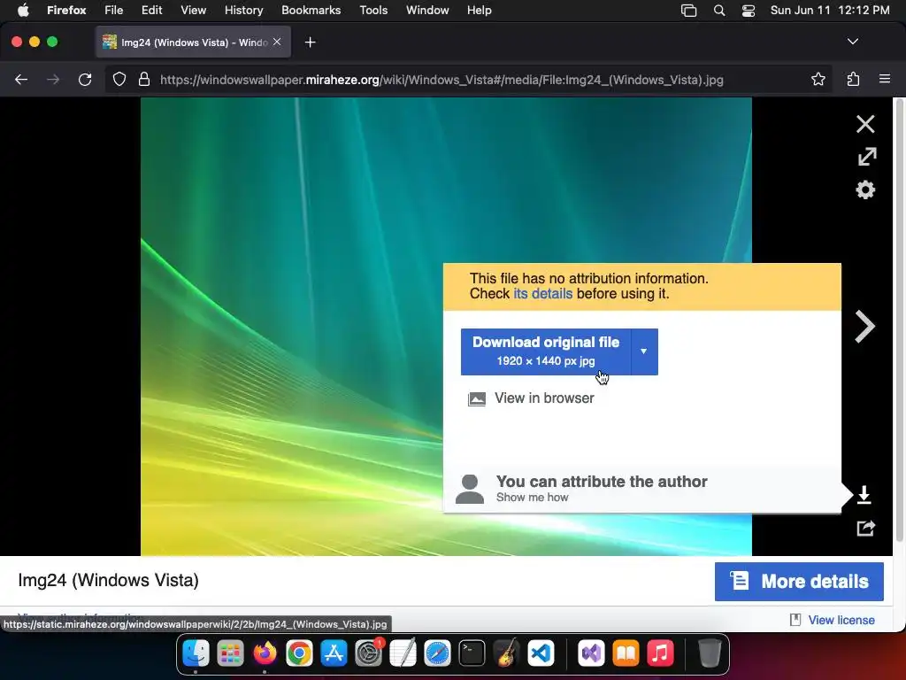This screenshot has height=680, width=906.
Task: Reload the current page
Action: pos(85,79)
